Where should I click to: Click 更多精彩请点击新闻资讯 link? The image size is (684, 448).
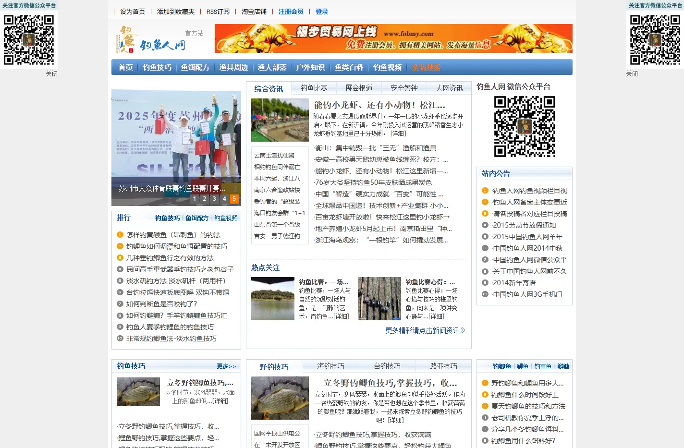(425, 330)
